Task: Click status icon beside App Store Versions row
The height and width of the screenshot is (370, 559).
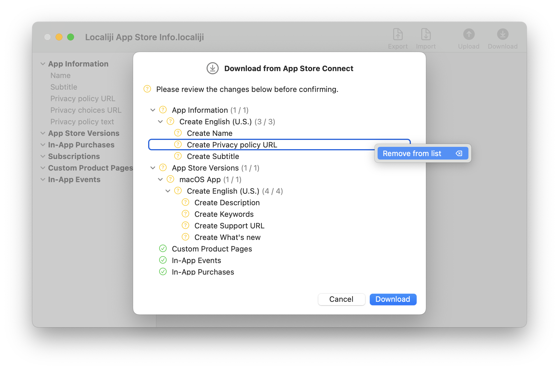Action: pyautogui.click(x=163, y=168)
